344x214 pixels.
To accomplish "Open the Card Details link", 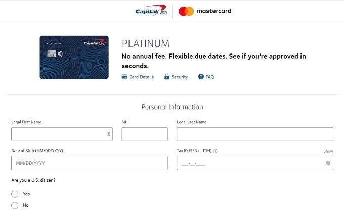I will 141,77.
